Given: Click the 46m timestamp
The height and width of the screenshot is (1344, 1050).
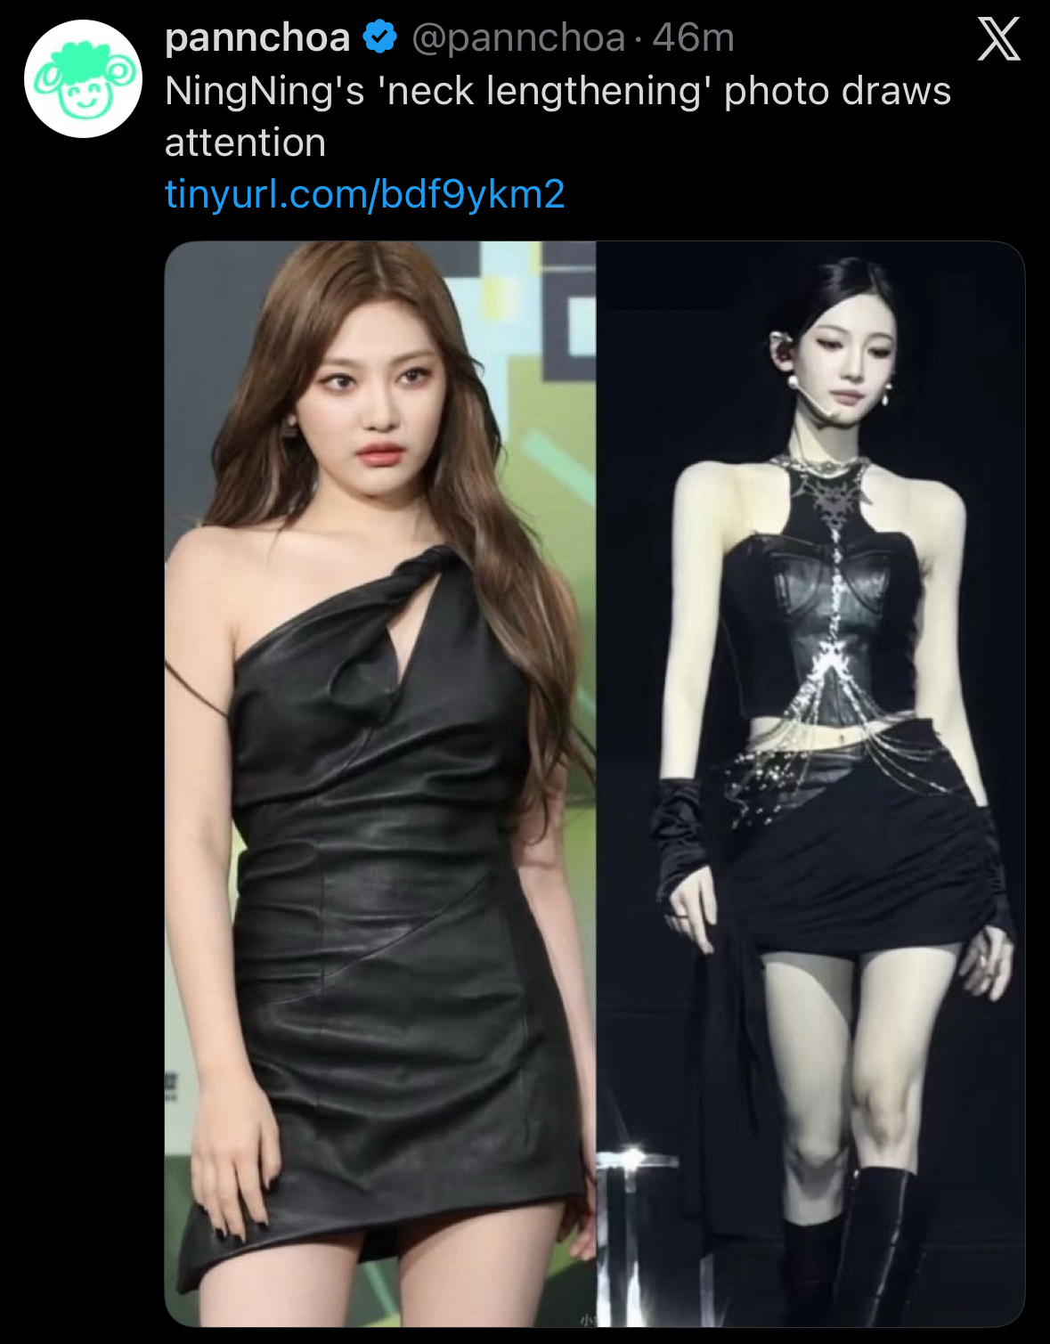Looking at the screenshot, I should pos(693,37).
